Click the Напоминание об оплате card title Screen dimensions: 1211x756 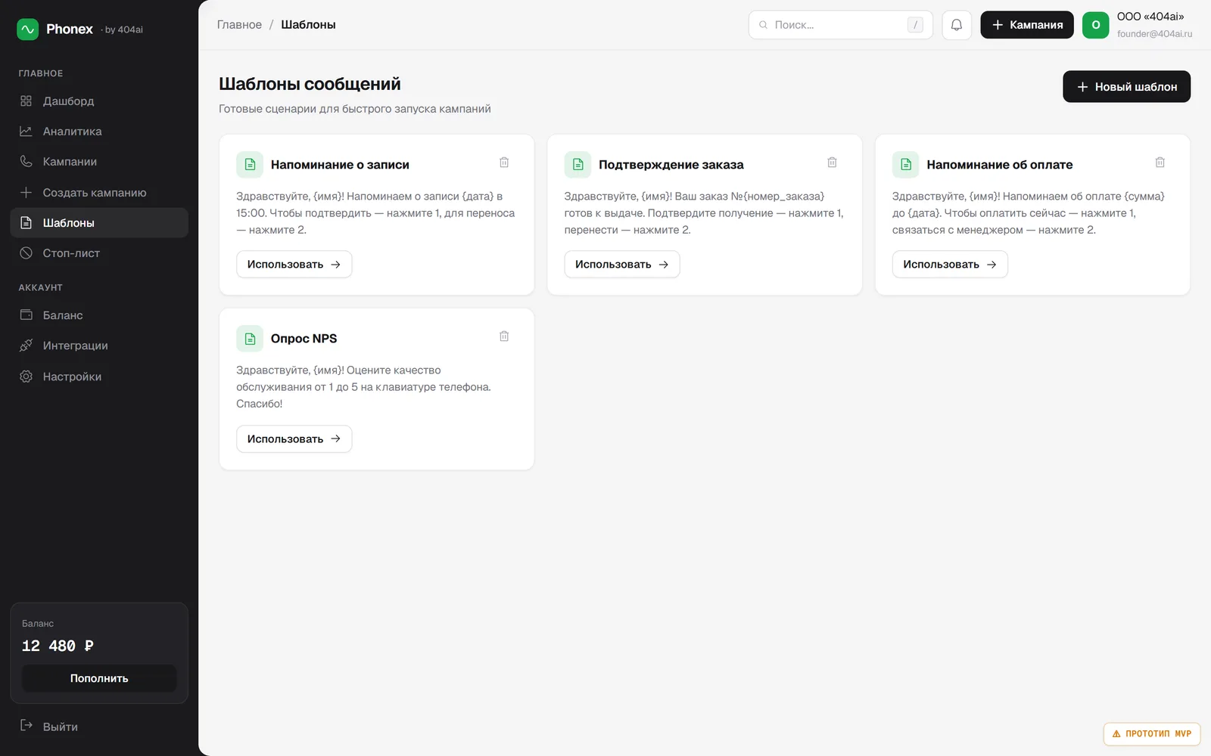click(999, 165)
